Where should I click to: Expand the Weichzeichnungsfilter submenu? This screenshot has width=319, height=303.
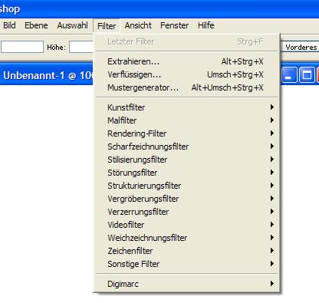186,238
